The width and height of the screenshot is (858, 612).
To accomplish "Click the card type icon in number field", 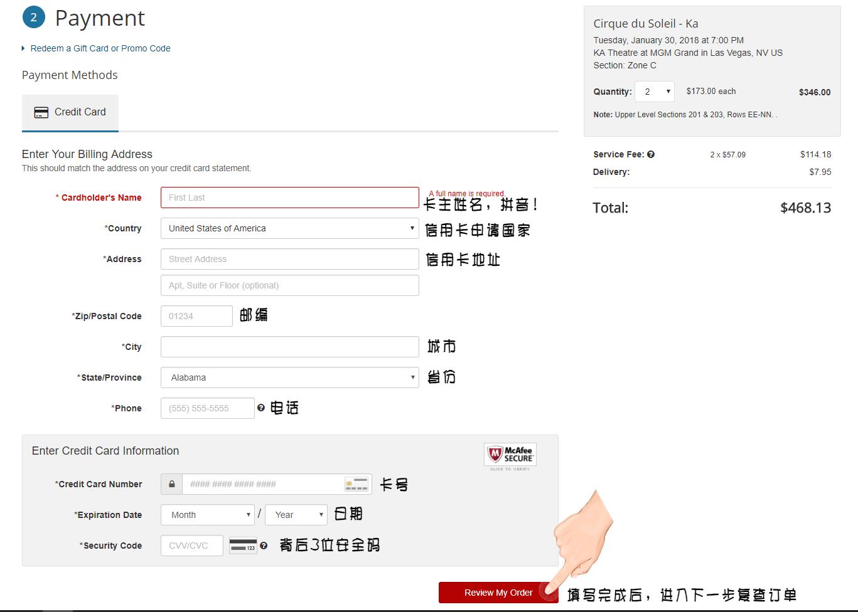I will point(357,484).
